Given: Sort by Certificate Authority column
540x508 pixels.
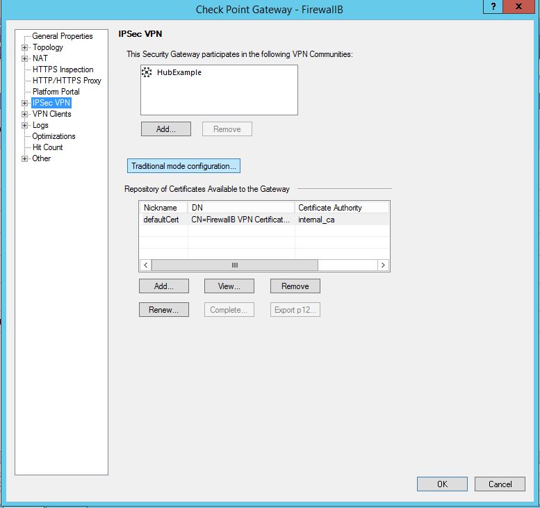Looking at the screenshot, I should 342,208.
